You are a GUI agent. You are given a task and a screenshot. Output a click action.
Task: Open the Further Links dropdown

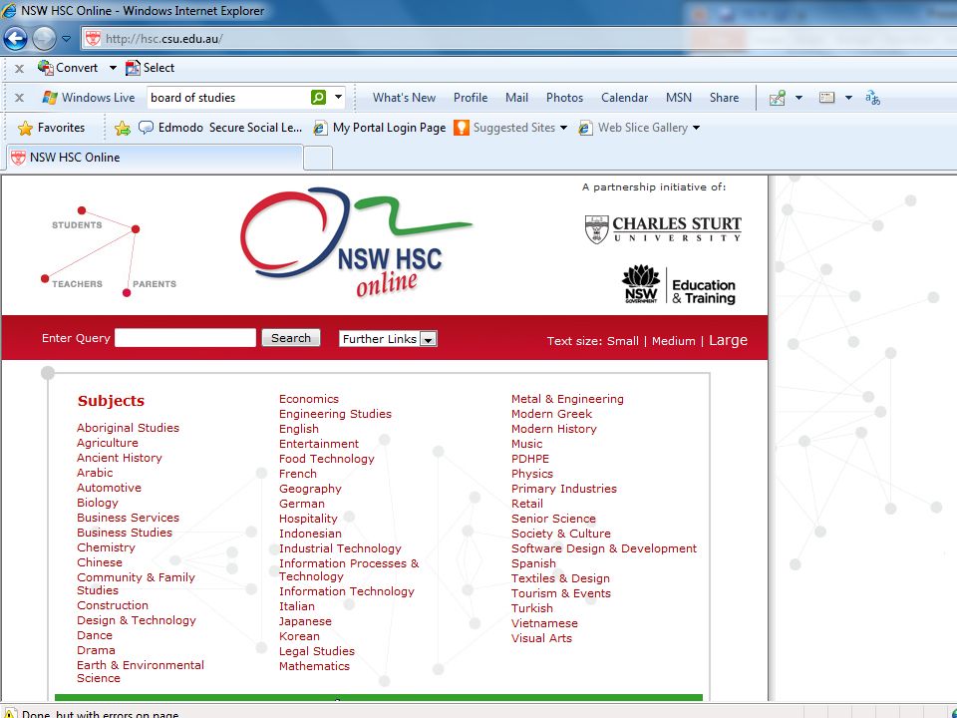(x=388, y=339)
